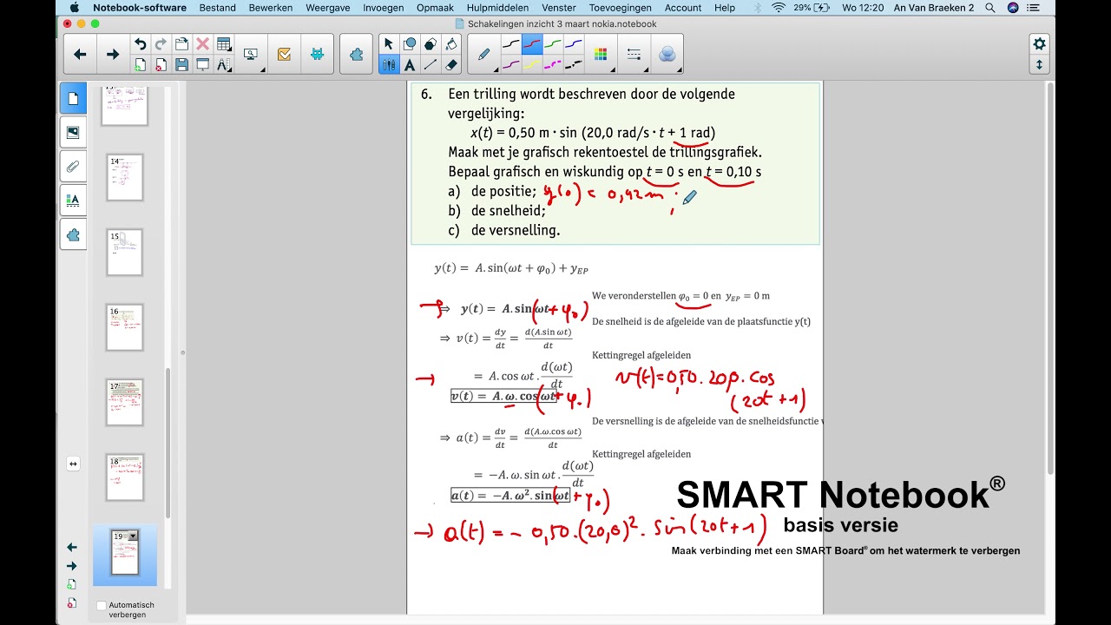
Task: Select the shapes tool
Action: [x=409, y=44]
